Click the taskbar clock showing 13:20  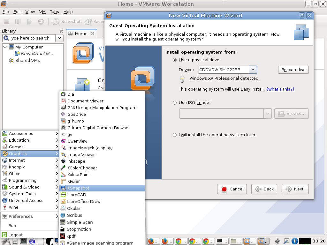pos(319,241)
